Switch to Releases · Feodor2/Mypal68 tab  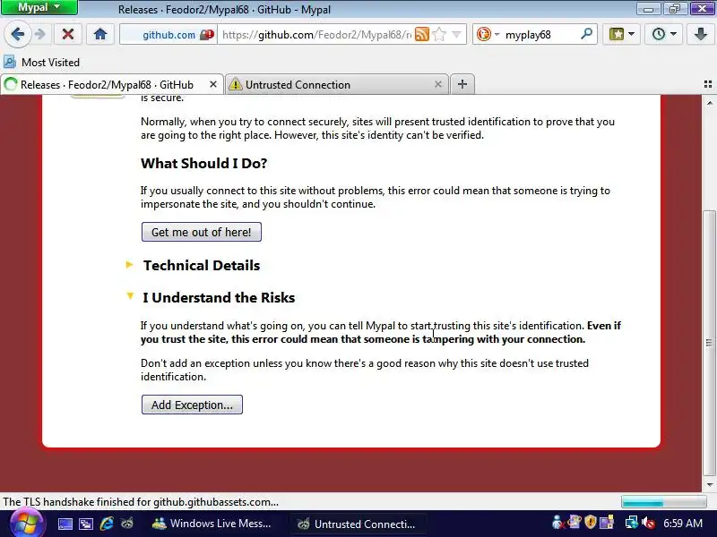pos(107,84)
